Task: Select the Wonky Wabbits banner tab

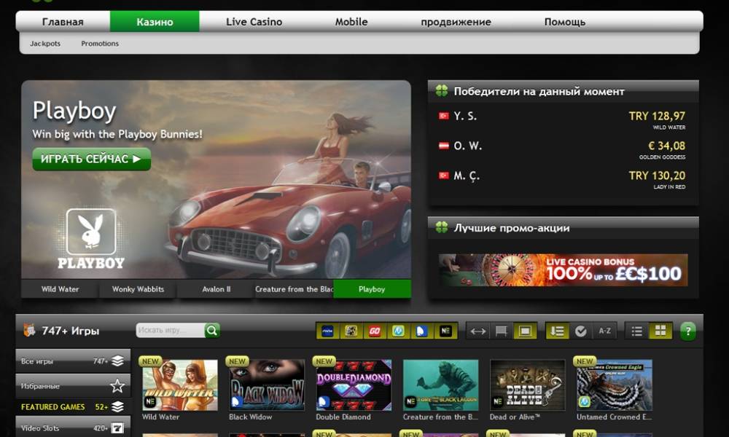Action: pos(138,289)
